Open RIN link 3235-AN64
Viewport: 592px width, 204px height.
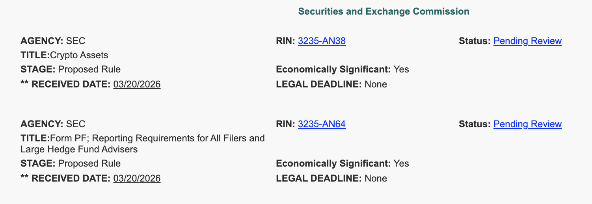coord(322,124)
